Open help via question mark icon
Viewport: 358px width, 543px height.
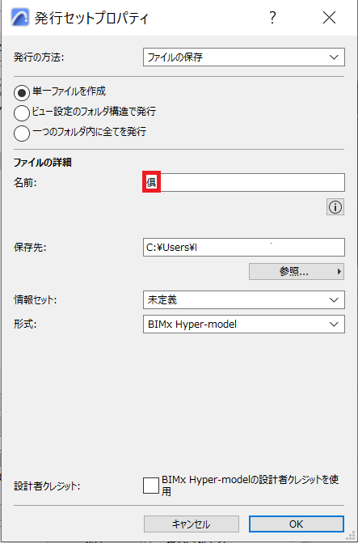272,17
